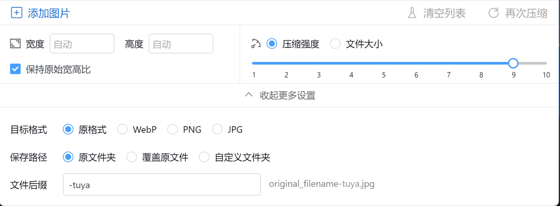Select 压缩强度 compression mode

click(x=272, y=44)
